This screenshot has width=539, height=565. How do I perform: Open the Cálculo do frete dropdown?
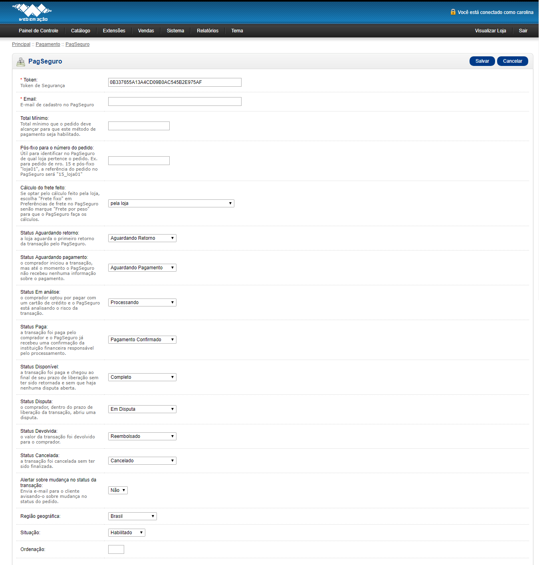click(x=171, y=203)
